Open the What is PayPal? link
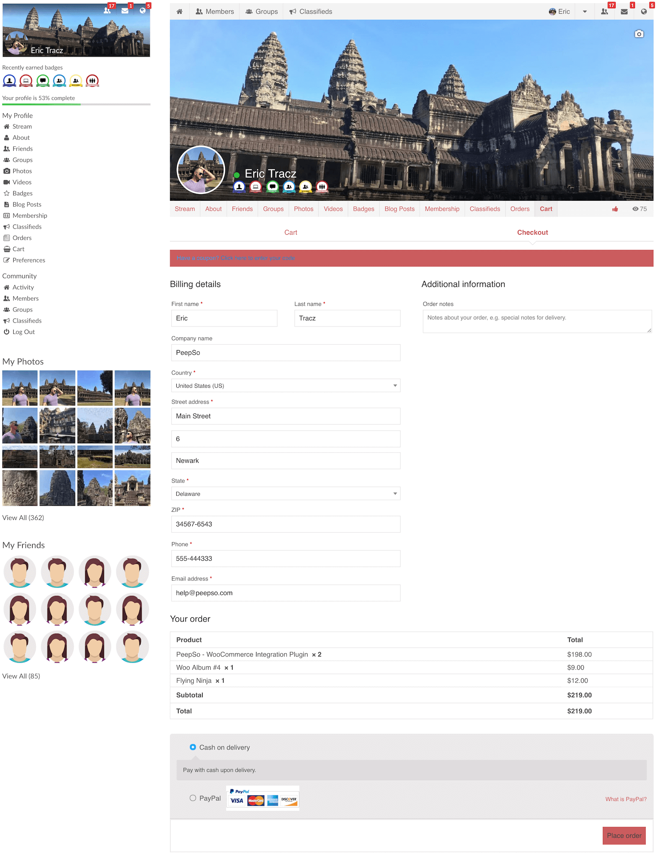The image size is (656, 858). tap(626, 799)
